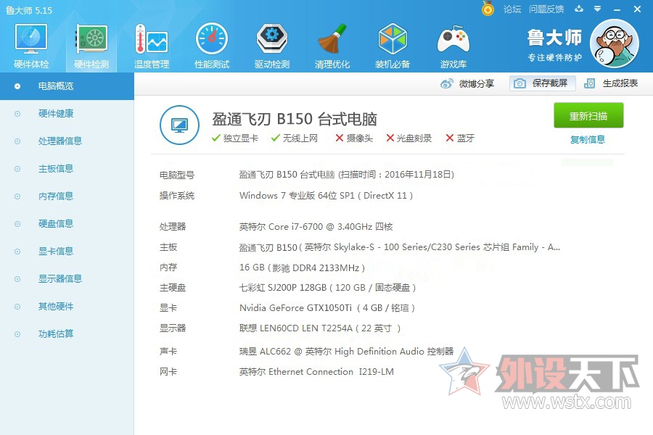
Task: Open the 温度管理 temperature management icon
Action: coord(152,46)
